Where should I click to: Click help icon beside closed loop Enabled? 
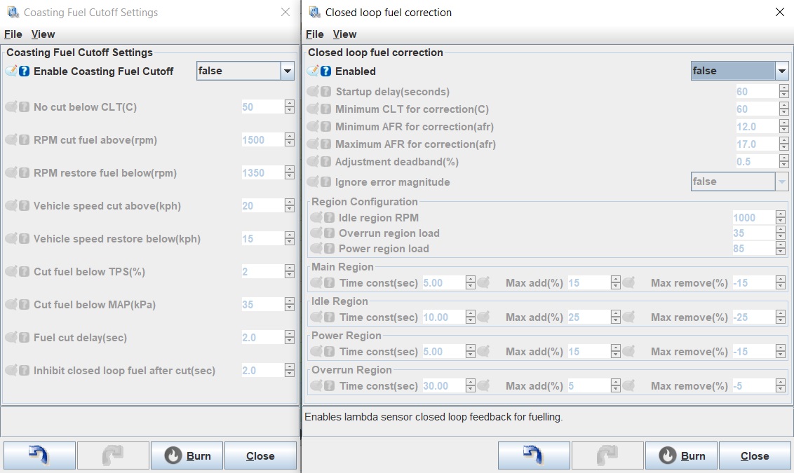[326, 71]
